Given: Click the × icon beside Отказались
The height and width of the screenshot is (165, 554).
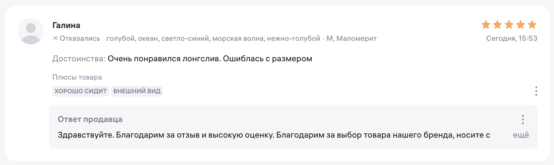Looking at the screenshot, I should pyautogui.click(x=55, y=38).
